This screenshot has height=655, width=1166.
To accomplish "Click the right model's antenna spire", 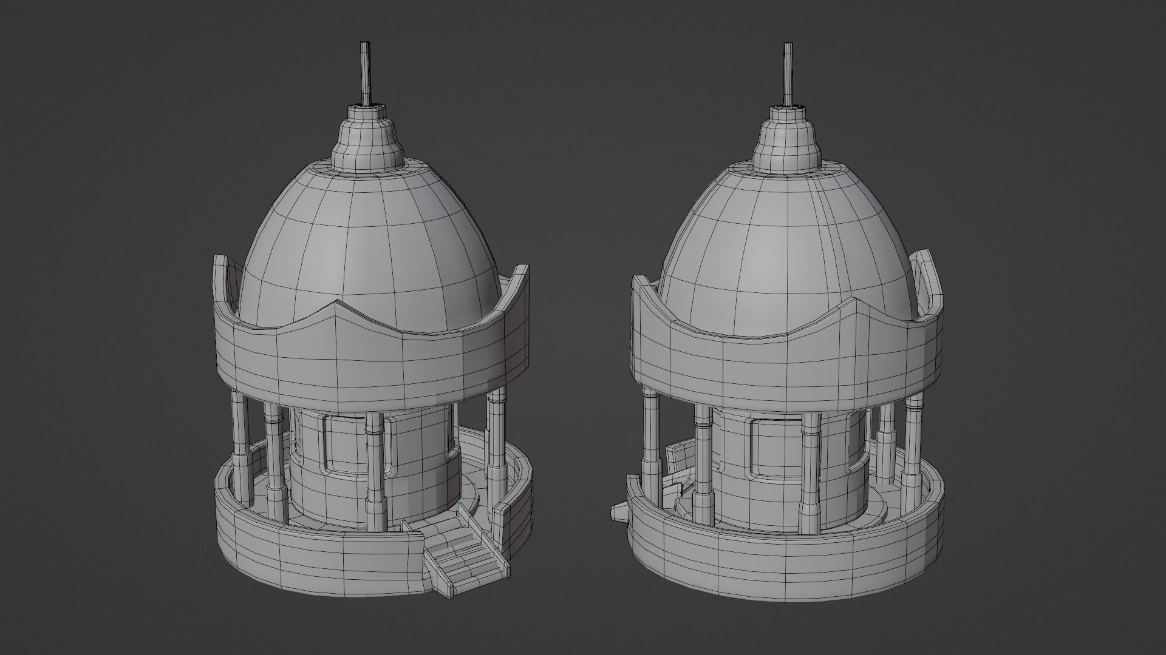I will [788, 73].
